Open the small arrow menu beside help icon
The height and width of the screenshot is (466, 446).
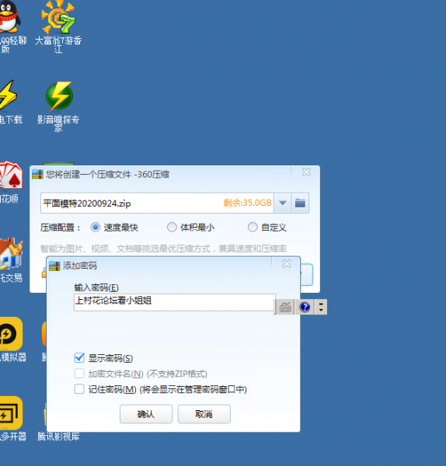click(x=321, y=307)
